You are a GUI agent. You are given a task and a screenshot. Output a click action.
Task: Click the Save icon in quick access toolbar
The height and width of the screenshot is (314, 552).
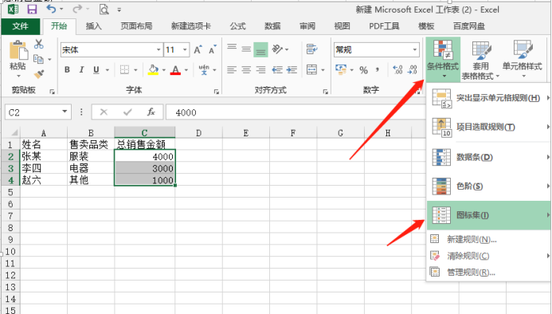32,10
